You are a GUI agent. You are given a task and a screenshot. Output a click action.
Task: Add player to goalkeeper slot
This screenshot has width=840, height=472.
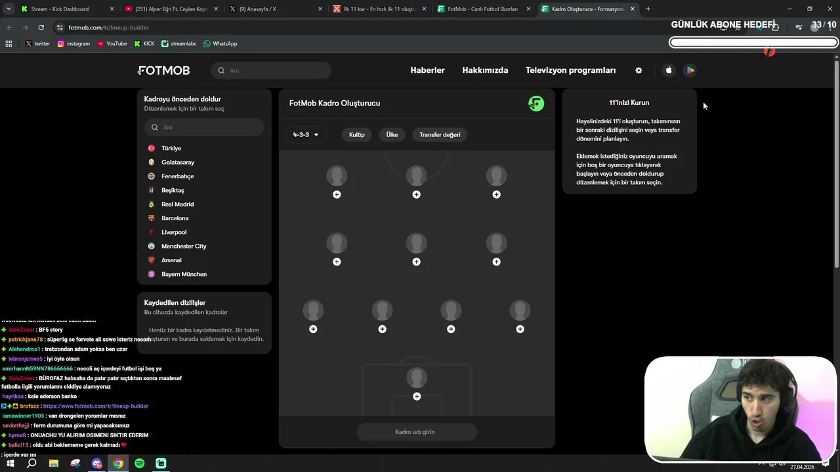pyautogui.click(x=417, y=397)
